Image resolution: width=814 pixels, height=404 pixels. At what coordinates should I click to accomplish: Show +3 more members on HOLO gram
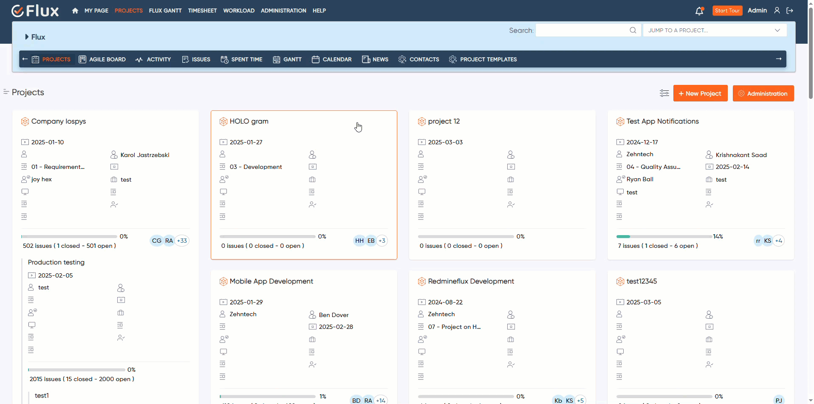pos(382,241)
